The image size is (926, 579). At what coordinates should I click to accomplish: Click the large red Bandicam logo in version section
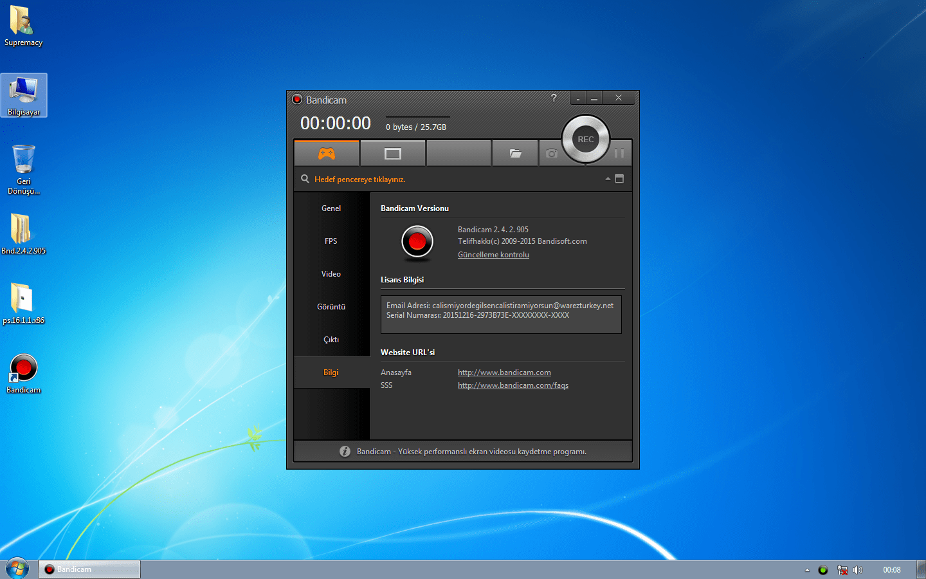[417, 242]
